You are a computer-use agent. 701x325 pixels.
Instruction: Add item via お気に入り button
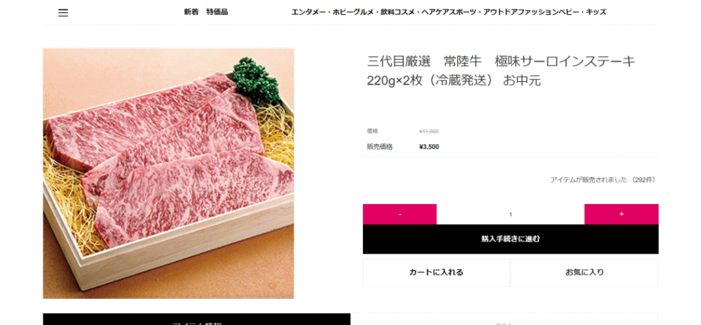585,272
